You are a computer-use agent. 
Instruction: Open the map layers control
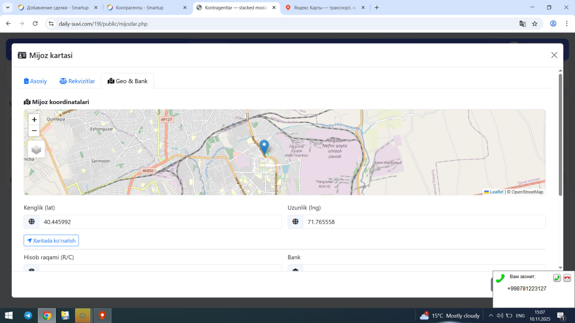36,149
